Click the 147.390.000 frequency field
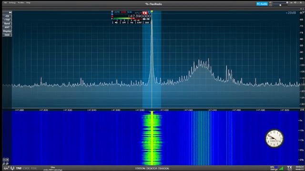Image resolution: width=305 pixels, height=171 pixels. click(140, 16)
